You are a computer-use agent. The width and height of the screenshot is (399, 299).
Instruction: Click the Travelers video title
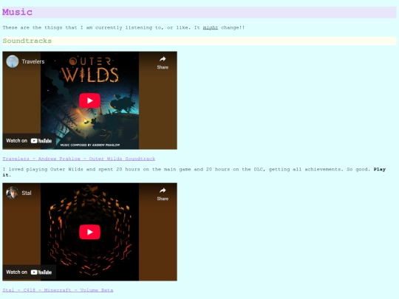click(33, 61)
